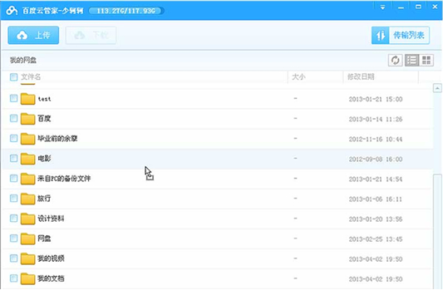Check the box for the 电影 folder
This screenshot has height=300, width=443.
tap(13, 158)
